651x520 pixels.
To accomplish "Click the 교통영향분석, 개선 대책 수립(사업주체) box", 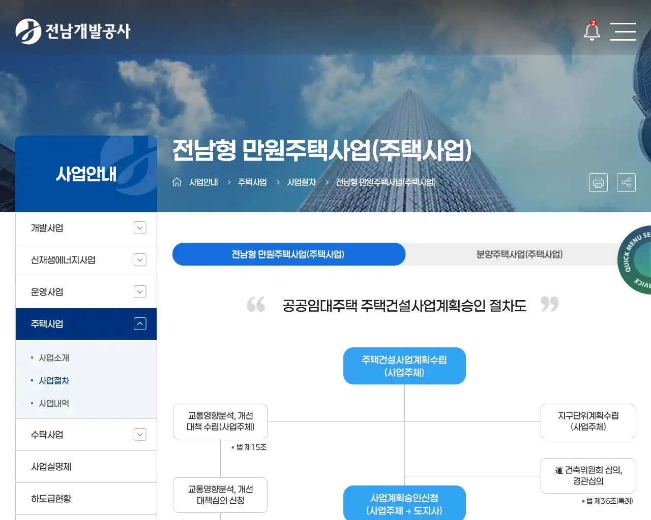I will click(x=220, y=421).
